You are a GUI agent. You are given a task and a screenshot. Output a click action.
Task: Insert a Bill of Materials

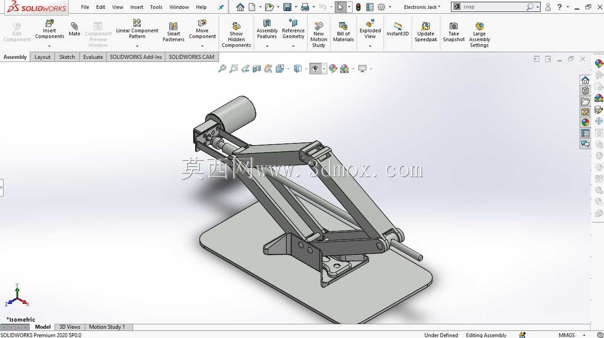(x=343, y=32)
